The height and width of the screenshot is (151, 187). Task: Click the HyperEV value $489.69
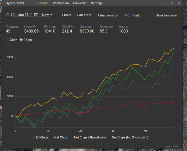[x=31, y=31]
